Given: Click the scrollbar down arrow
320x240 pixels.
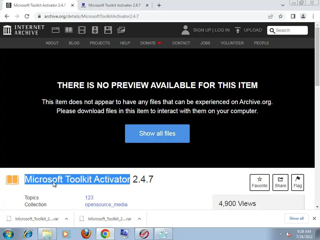Looking at the screenshot, I should tap(317, 207).
